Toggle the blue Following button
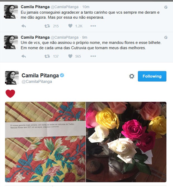The width and height of the screenshot is (173, 187). (152, 76)
